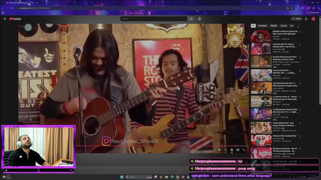
Task: Open Ultimate Bass Boosted EDM Mix title
Action: pyautogui.click(x=285, y=111)
